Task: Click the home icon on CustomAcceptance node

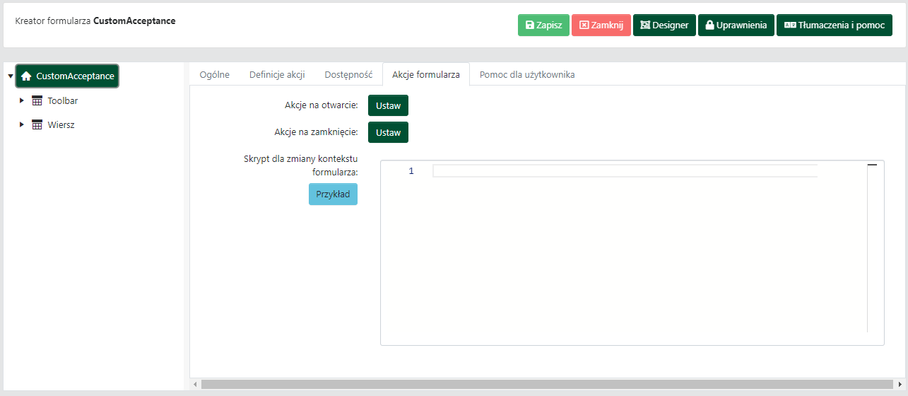Action: 26,76
